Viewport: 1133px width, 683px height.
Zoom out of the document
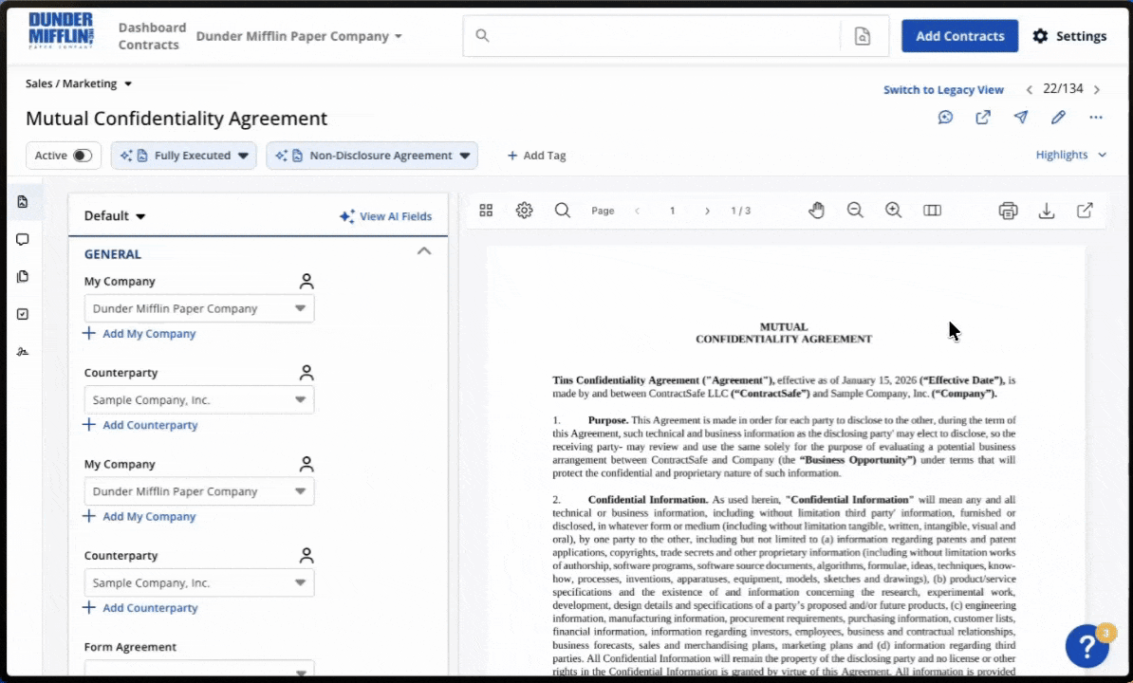pos(855,211)
